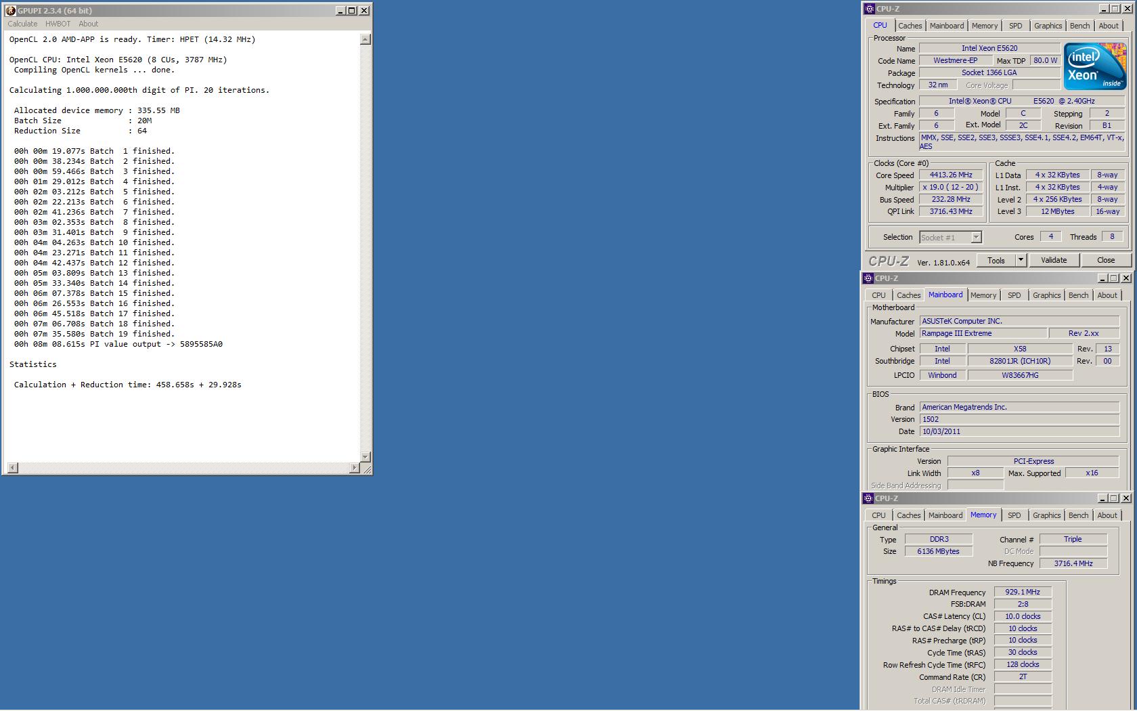Click the Bus Speed 232.28 MHz value
The image size is (1137, 711).
pos(951,199)
